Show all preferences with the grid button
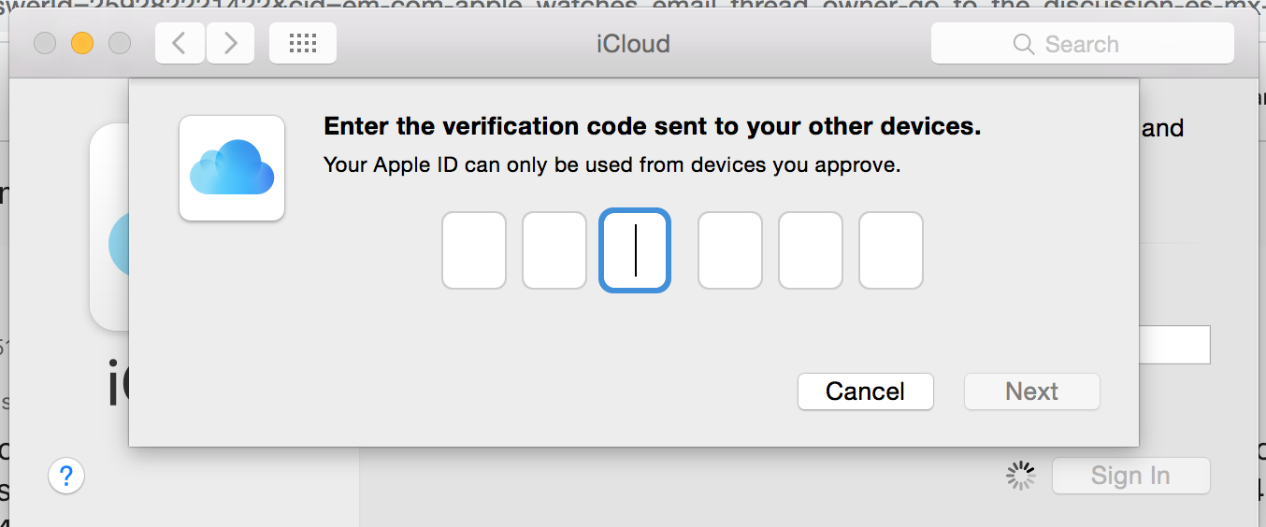This screenshot has width=1266, height=527. tap(303, 44)
